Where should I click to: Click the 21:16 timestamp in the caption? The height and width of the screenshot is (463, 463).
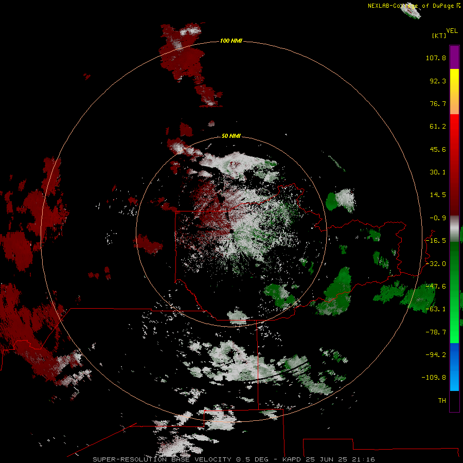click(x=363, y=459)
